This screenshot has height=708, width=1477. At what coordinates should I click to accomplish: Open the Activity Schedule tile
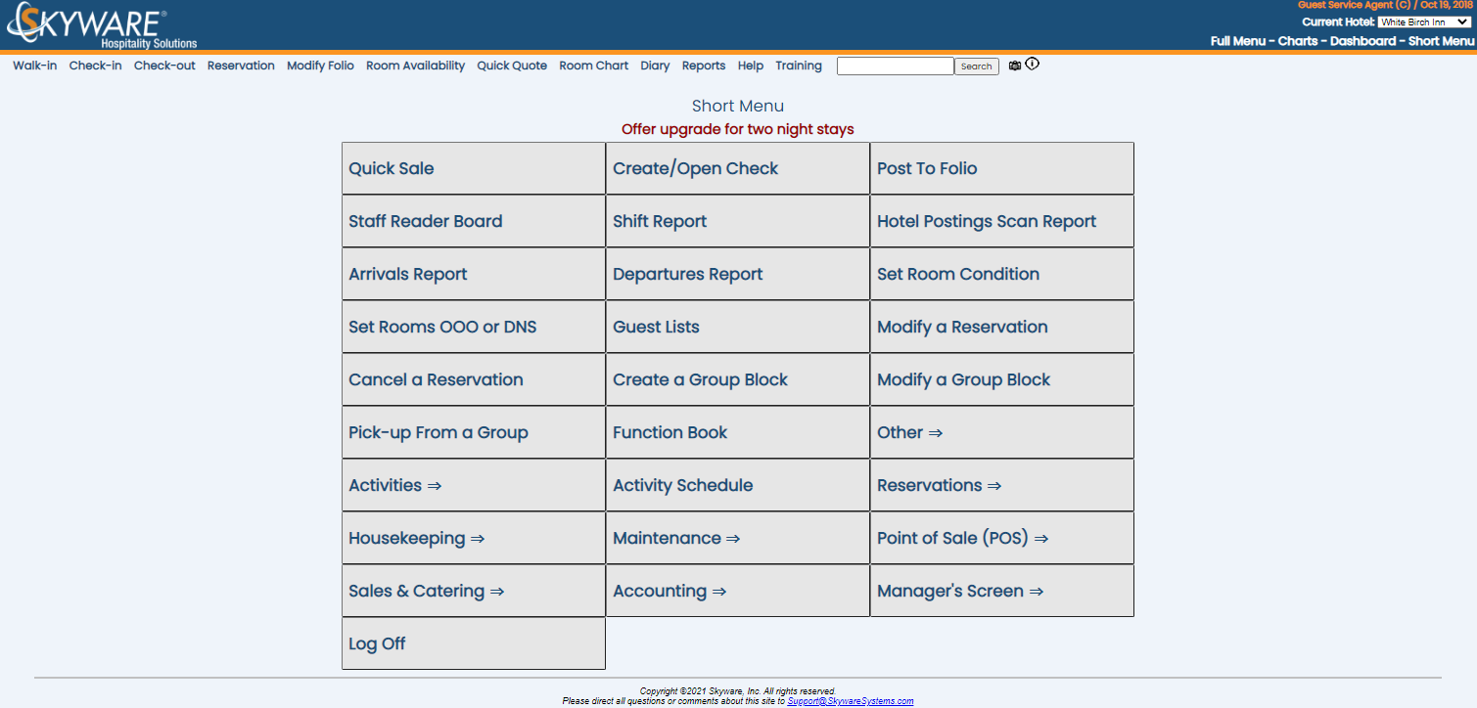[738, 485]
